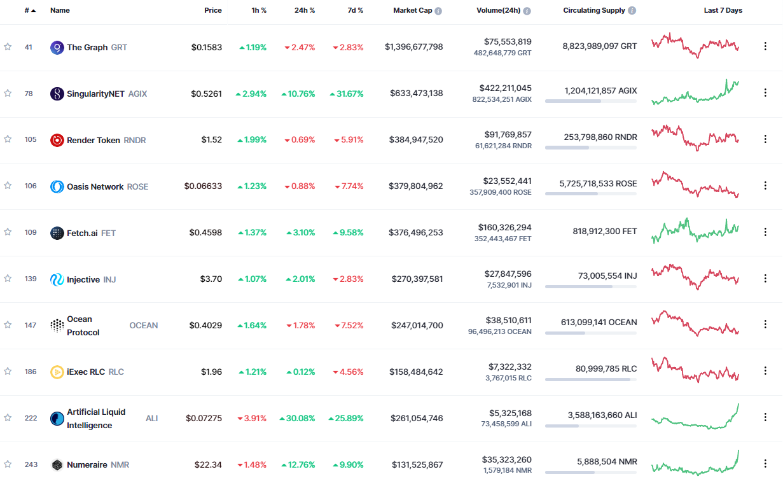
Task: Expand options menu for Ocean Protocol row
Action: [765, 324]
